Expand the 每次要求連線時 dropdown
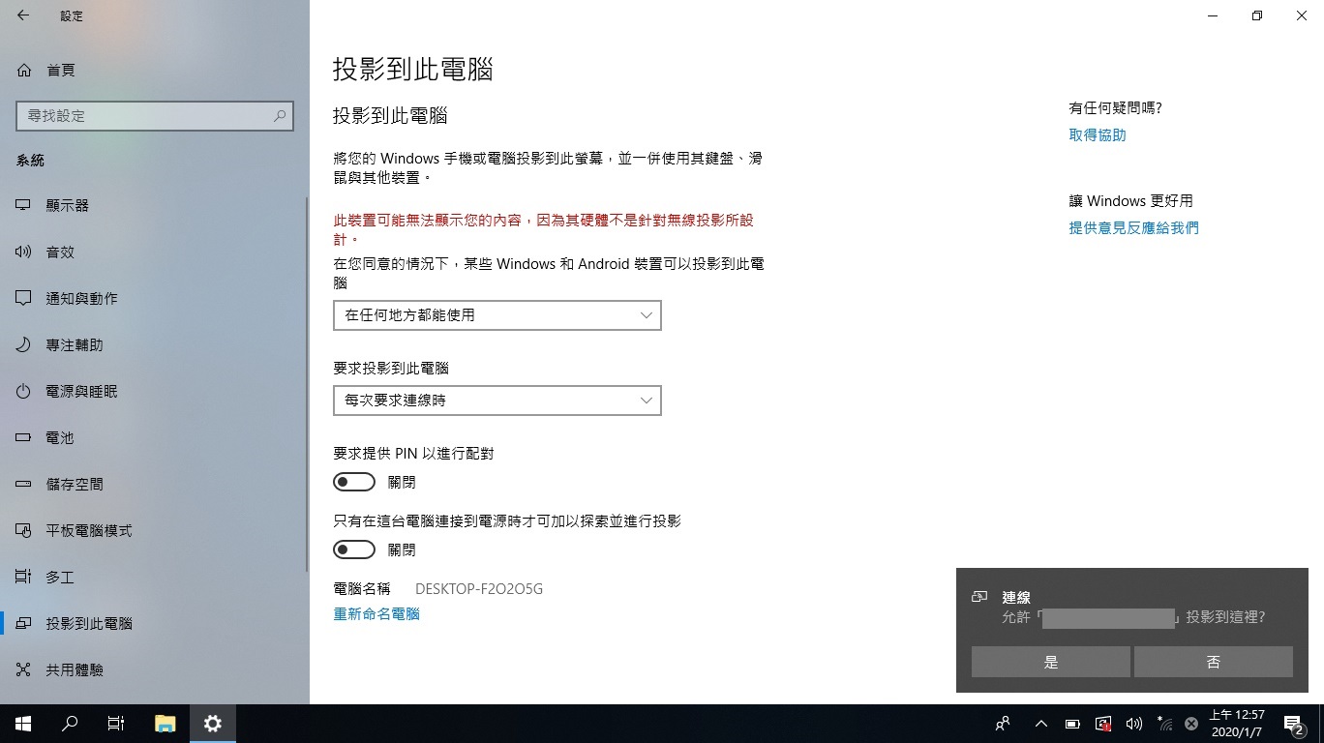1324x743 pixels. click(497, 401)
